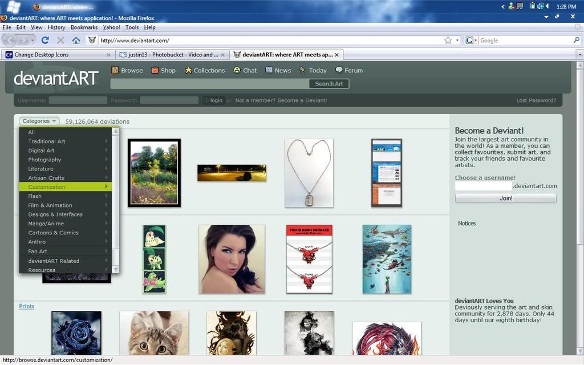584x365 pixels.
Task: Select Manga/Anime category
Action: pos(66,223)
